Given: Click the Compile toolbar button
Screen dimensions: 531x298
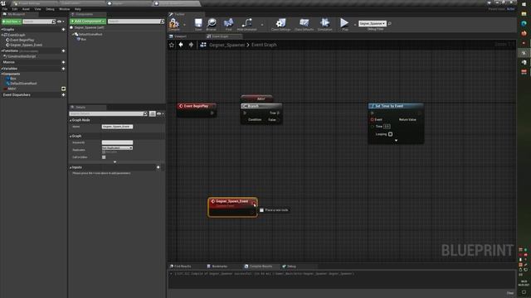Looking at the screenshot, I should (174, 24).
